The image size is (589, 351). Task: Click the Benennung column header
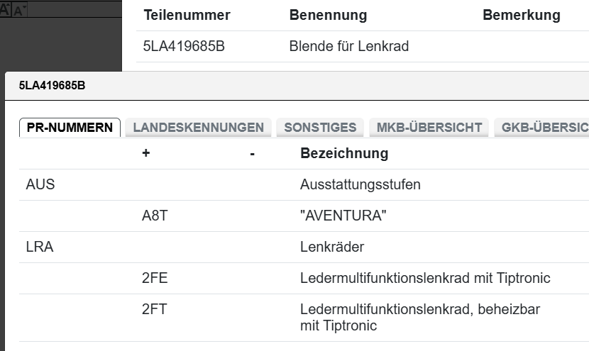[x=328, y=15]
